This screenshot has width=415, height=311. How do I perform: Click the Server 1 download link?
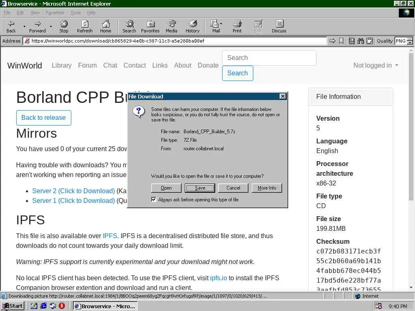point(73,201)
